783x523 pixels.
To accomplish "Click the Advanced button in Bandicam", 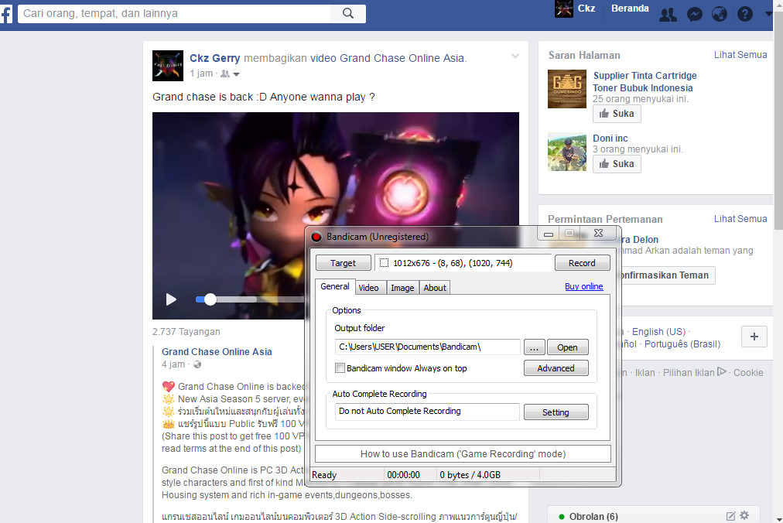I will point(556,368).
